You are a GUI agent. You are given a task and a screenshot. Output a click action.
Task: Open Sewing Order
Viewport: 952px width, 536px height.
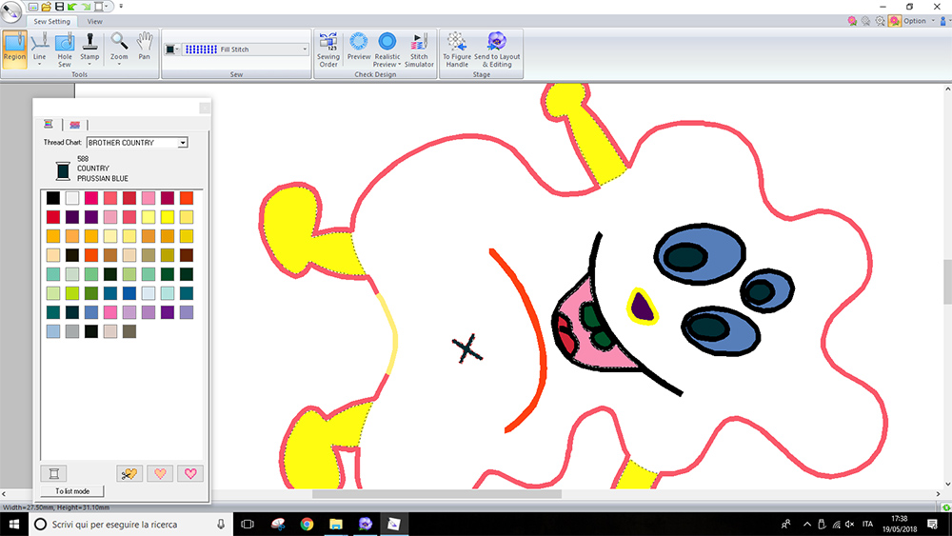[328, 50]
